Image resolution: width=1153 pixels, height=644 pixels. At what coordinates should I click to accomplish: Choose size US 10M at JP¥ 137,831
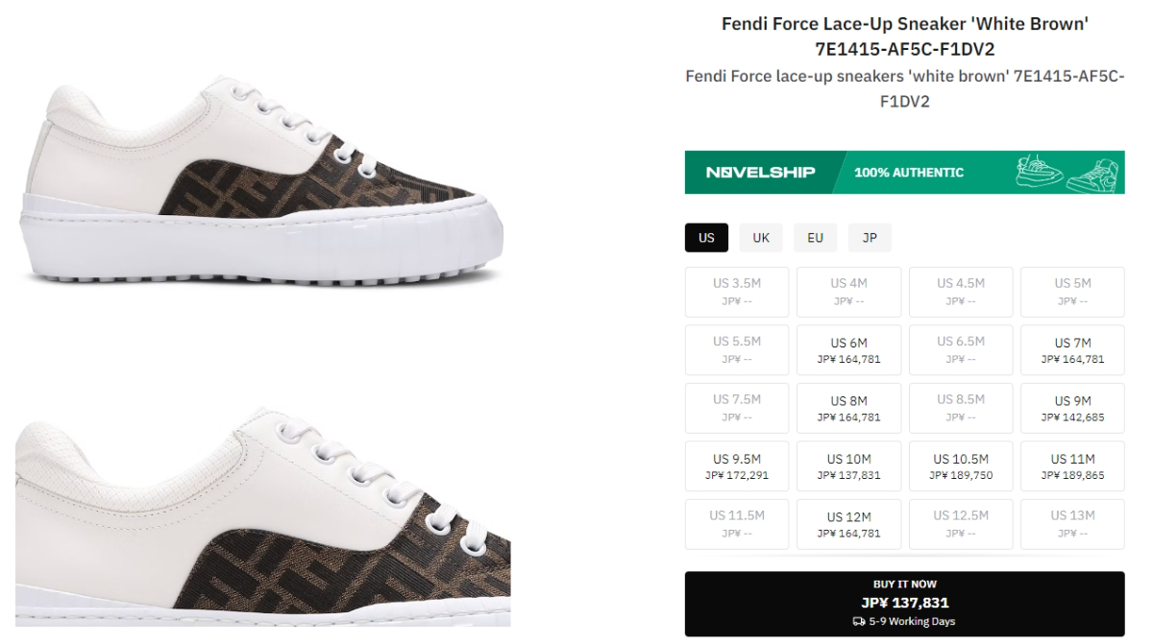coord(848,466)
